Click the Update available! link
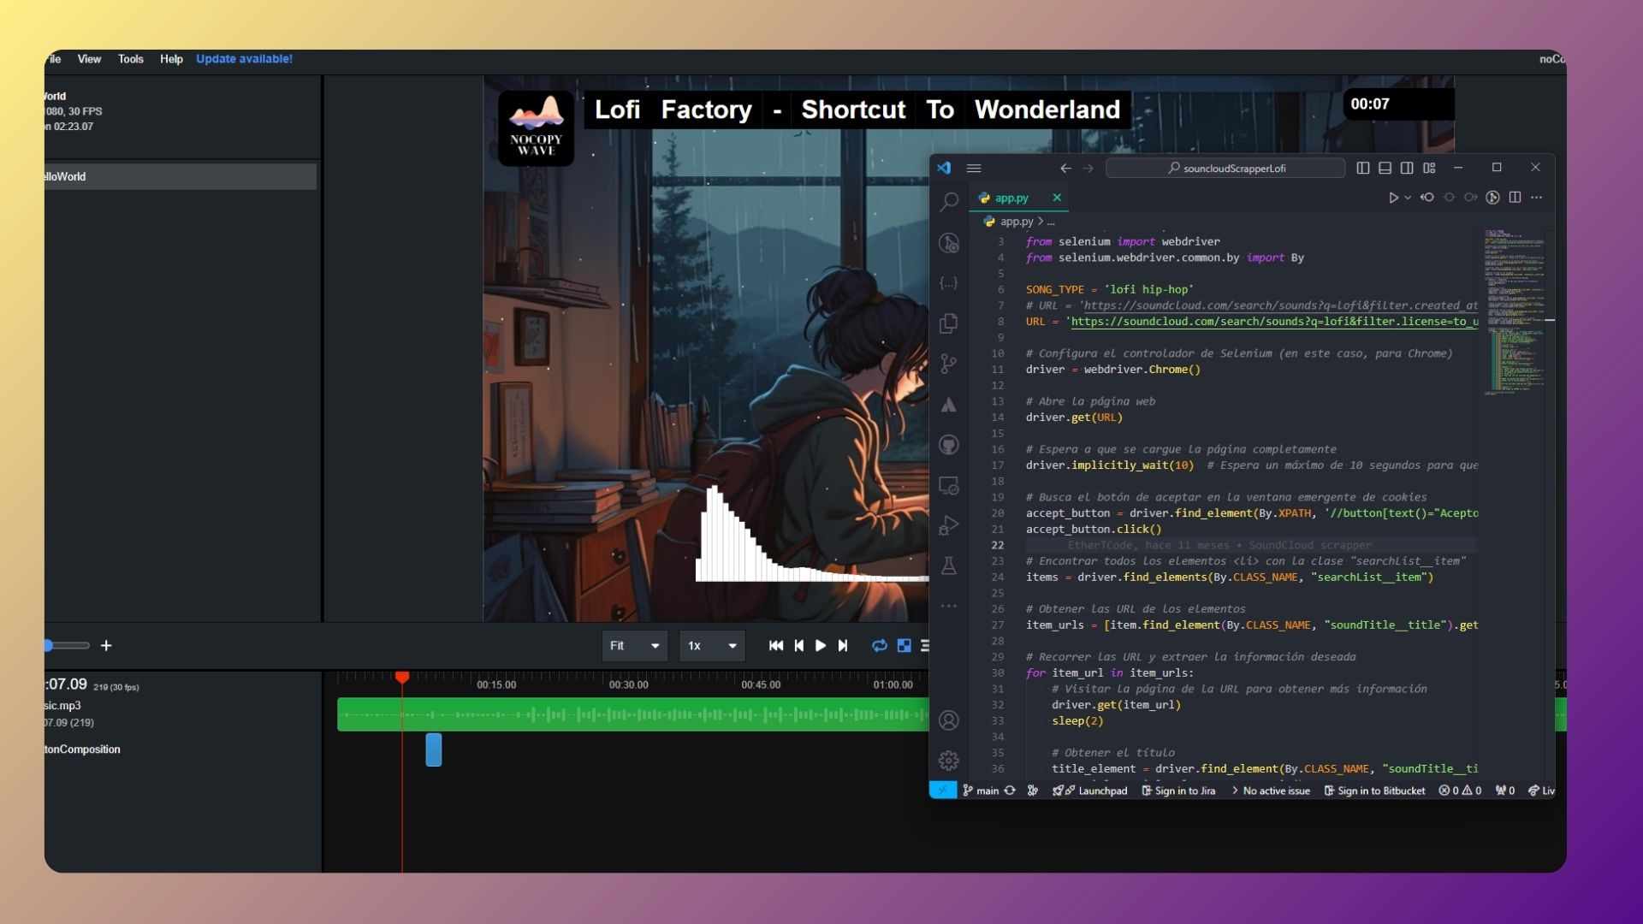The height and width of the screenshot is (924, 1643). click(x=244, y=59)
